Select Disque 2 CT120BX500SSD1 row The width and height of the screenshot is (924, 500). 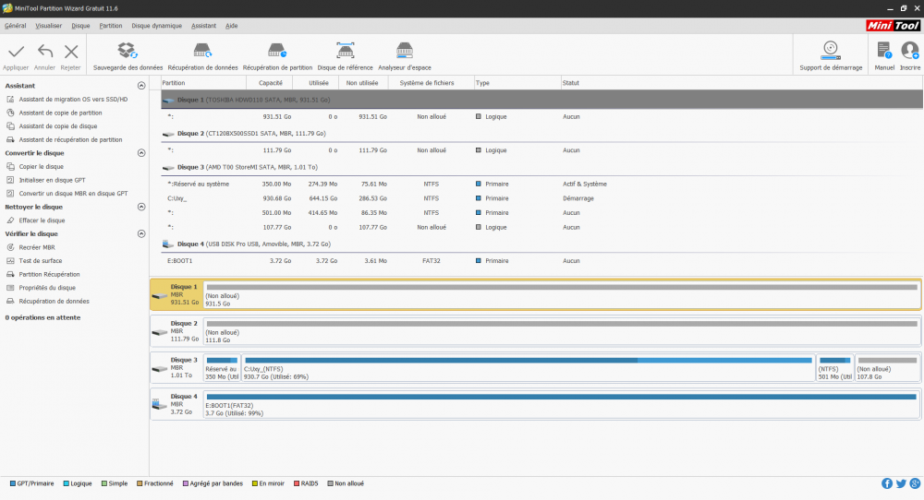(541, 134)
